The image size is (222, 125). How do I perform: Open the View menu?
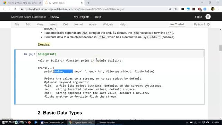[x=40, y=24]
